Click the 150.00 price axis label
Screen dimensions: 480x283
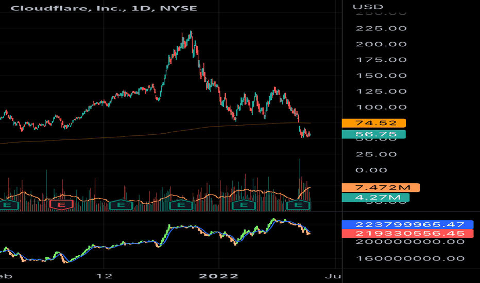click(x=381, y=76)
